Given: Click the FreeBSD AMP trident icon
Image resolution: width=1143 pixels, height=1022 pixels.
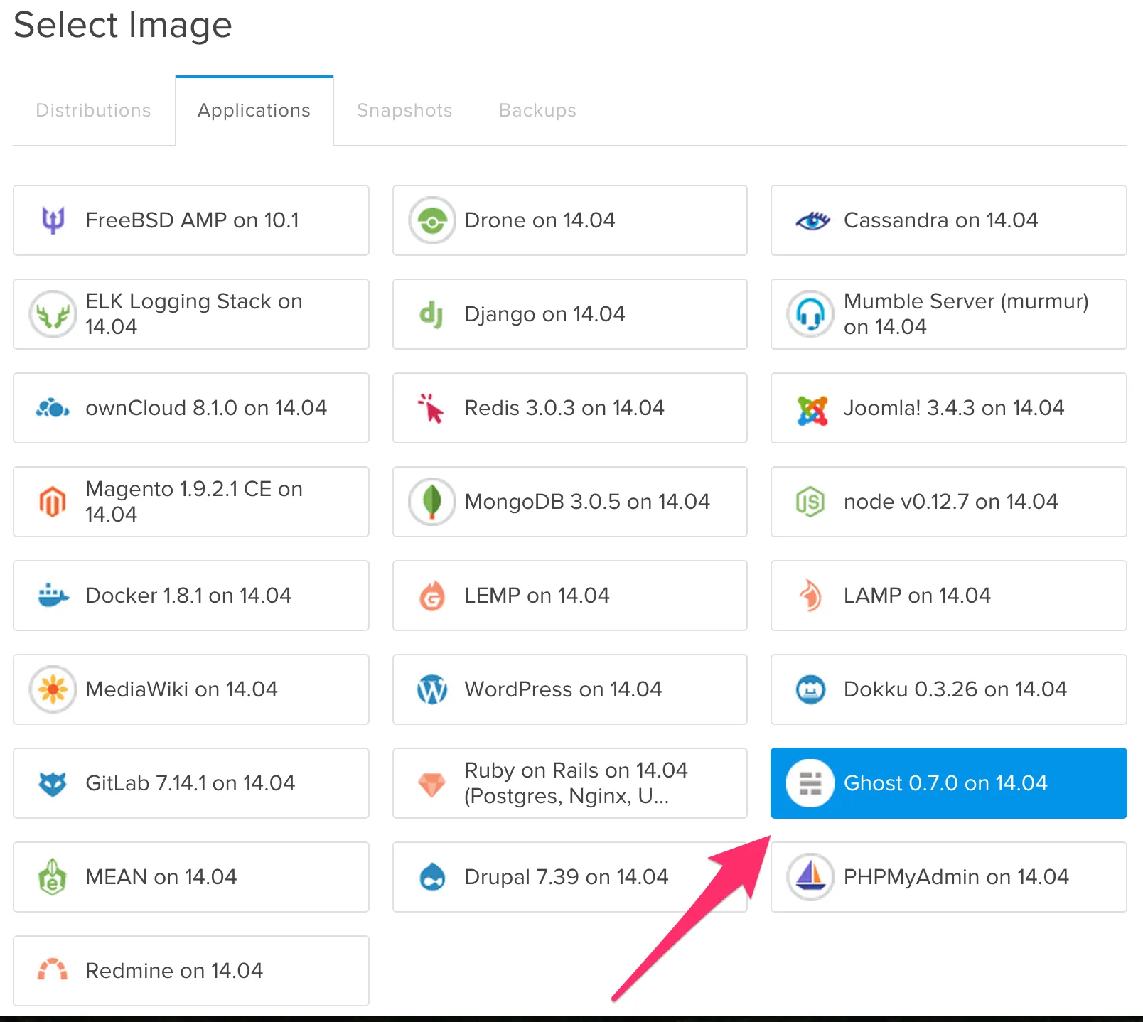Looking at the screenshot, I should (53, 220).
